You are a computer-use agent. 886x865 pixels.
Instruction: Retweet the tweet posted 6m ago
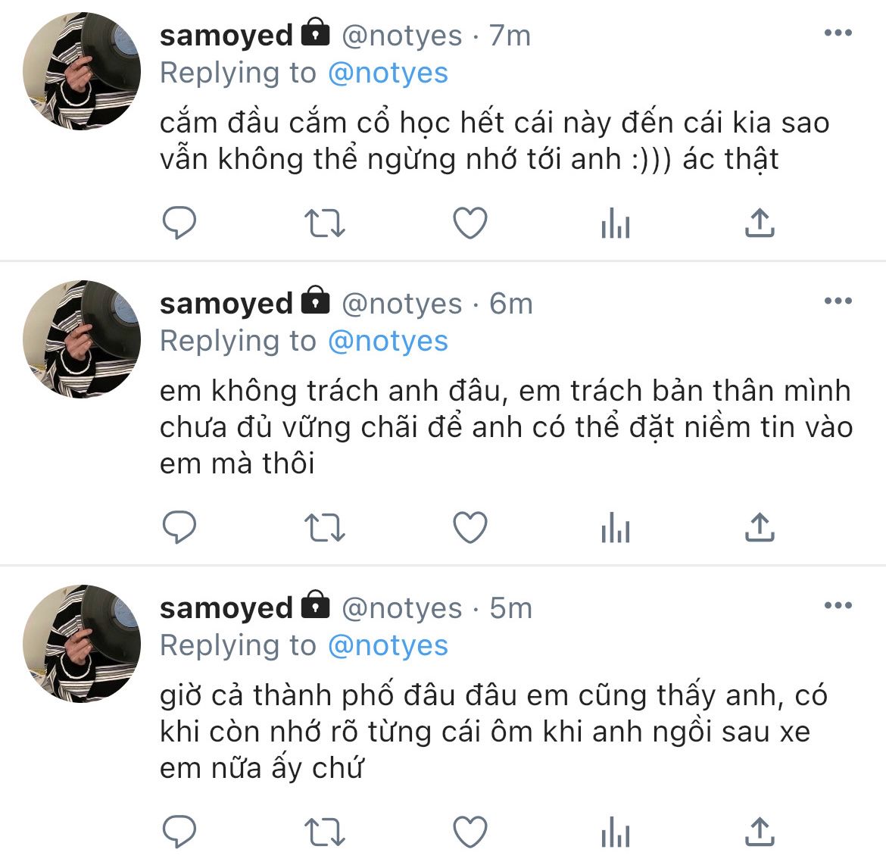pos(325,527)
